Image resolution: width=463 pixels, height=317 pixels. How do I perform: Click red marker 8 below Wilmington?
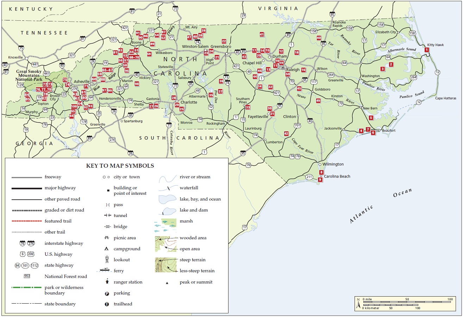[x=321, y=172]
